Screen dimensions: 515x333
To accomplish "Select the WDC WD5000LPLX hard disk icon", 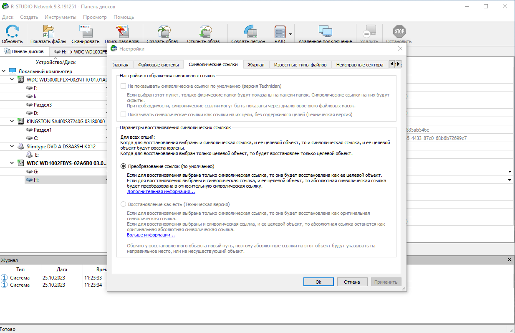I will click(21, 79).
